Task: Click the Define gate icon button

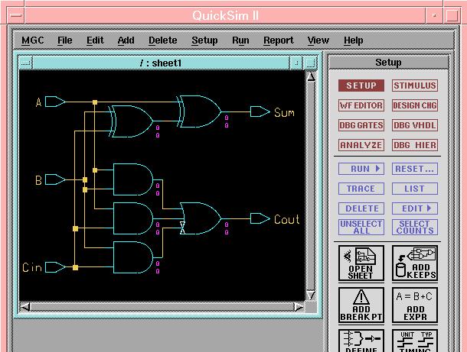Action: [361, 340]
